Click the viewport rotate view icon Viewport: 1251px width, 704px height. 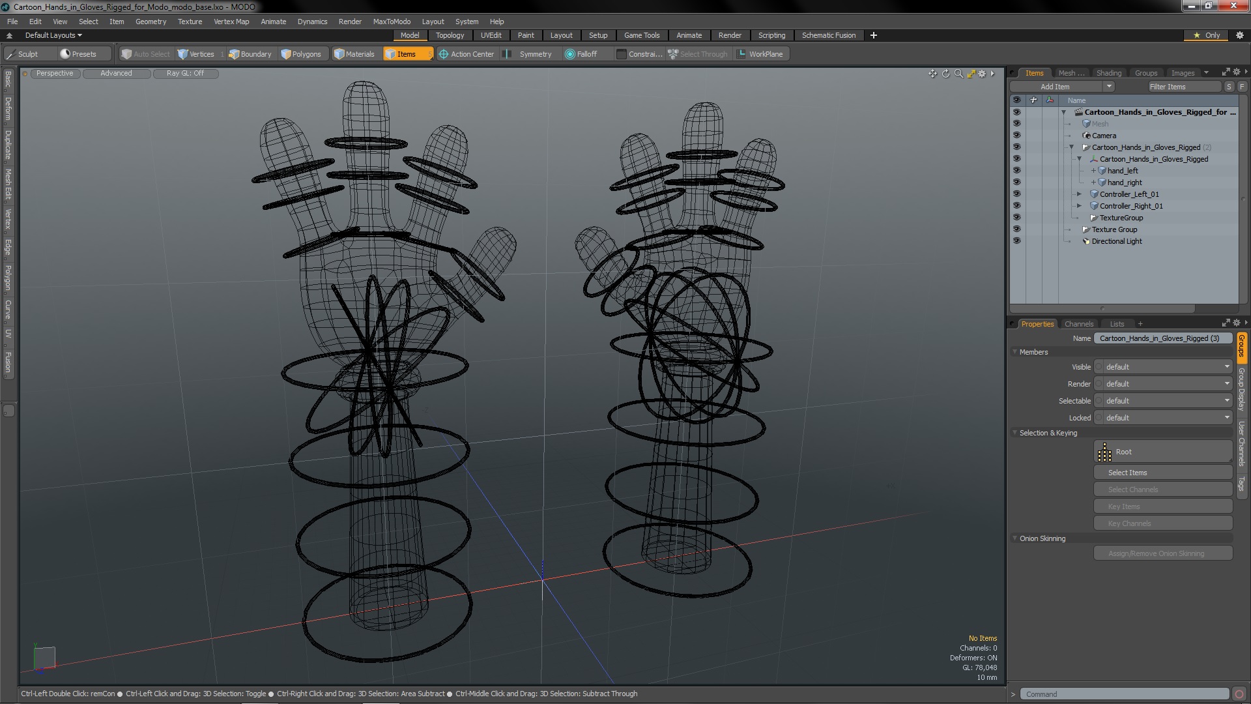tap(945, 74)
